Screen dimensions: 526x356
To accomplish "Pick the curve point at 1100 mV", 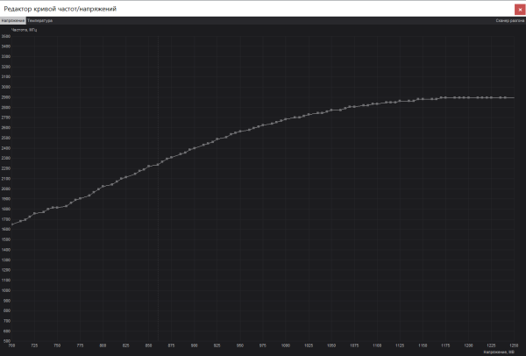I will (376, 103).
